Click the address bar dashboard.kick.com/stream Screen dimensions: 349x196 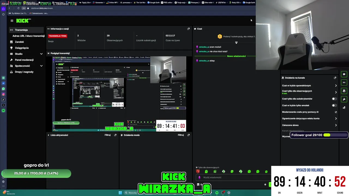pyautogui.click(x=42, y=8)
